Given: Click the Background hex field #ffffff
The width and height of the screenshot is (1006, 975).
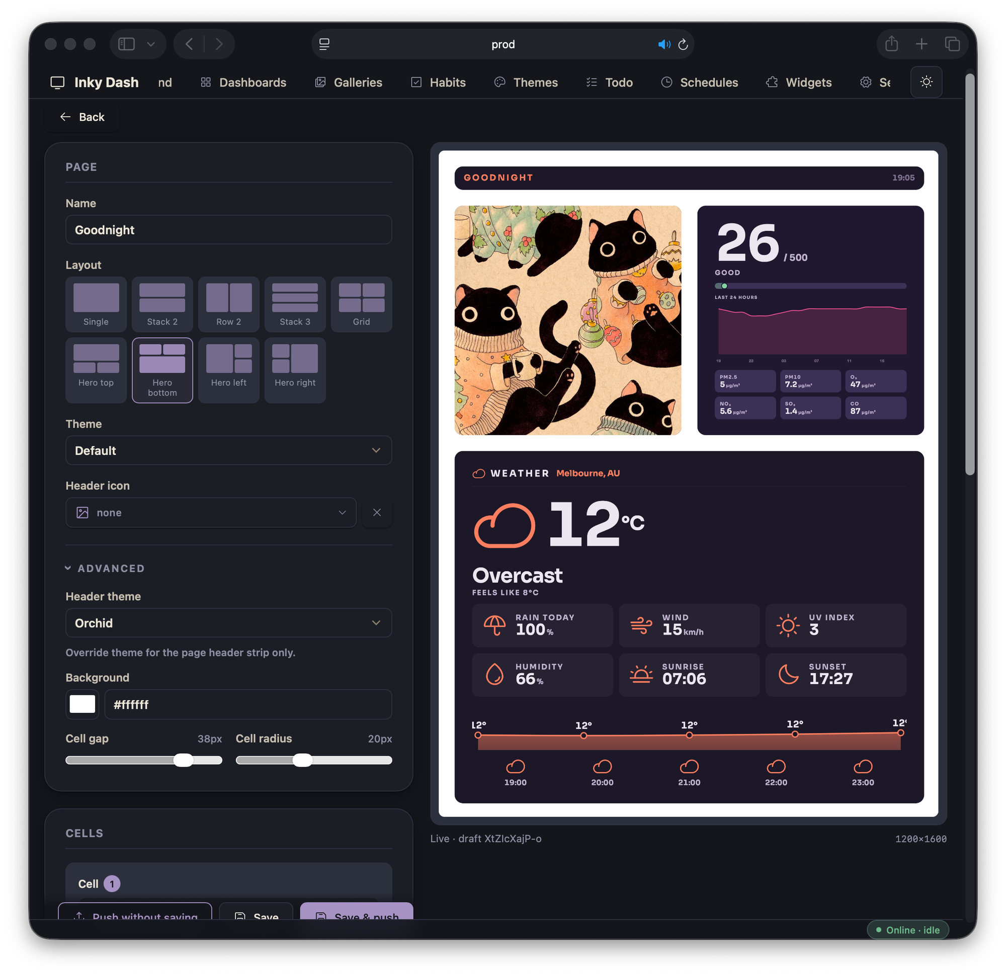Looking at the screenshot, I should [248, 704].
